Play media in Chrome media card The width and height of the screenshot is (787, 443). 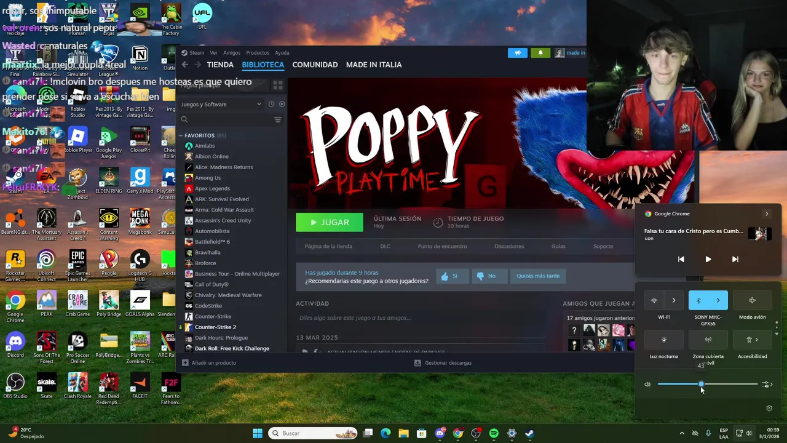pos(708,259)
